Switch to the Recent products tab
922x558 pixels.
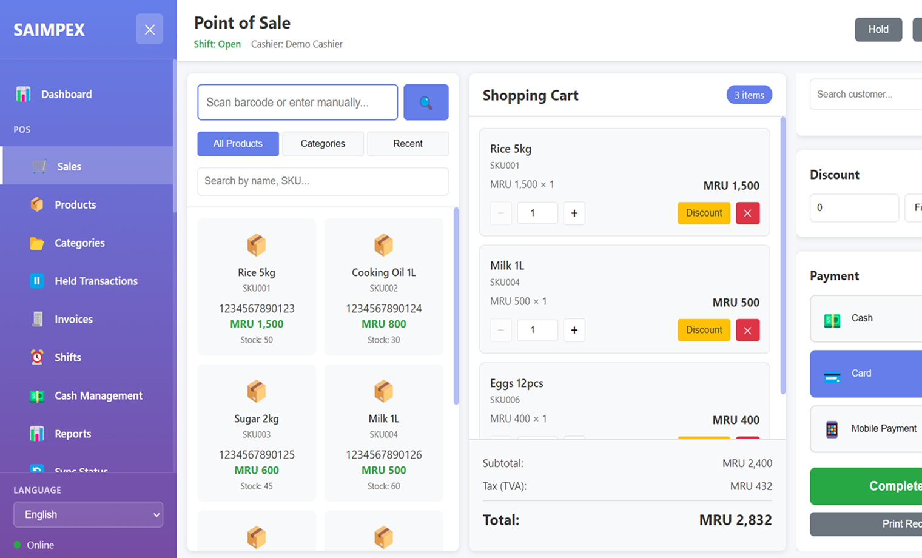407,144
